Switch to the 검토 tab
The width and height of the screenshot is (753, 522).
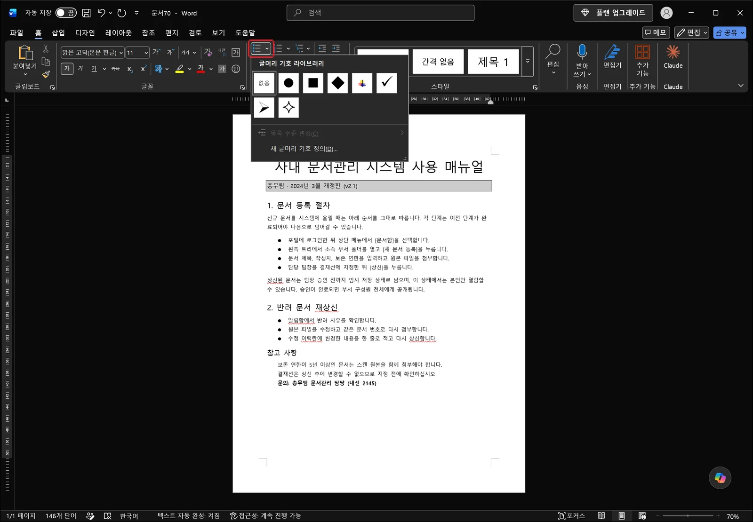[195, 32]
